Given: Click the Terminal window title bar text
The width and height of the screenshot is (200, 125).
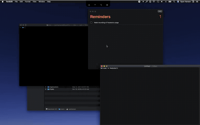Looking at the screenshot, I should [67, 25].
